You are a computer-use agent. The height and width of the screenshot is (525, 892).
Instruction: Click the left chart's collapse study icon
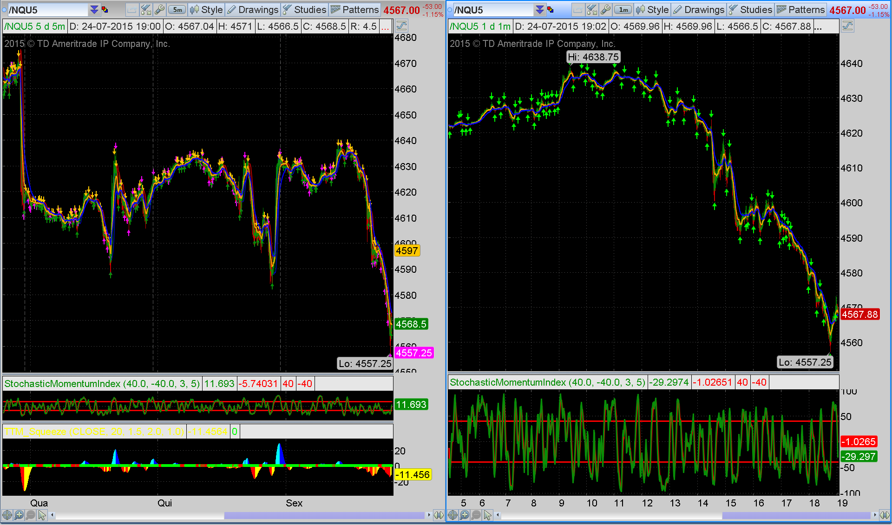tap(401, 26)
